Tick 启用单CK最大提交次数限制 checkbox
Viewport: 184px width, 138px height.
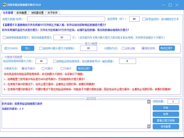(41, 48)
